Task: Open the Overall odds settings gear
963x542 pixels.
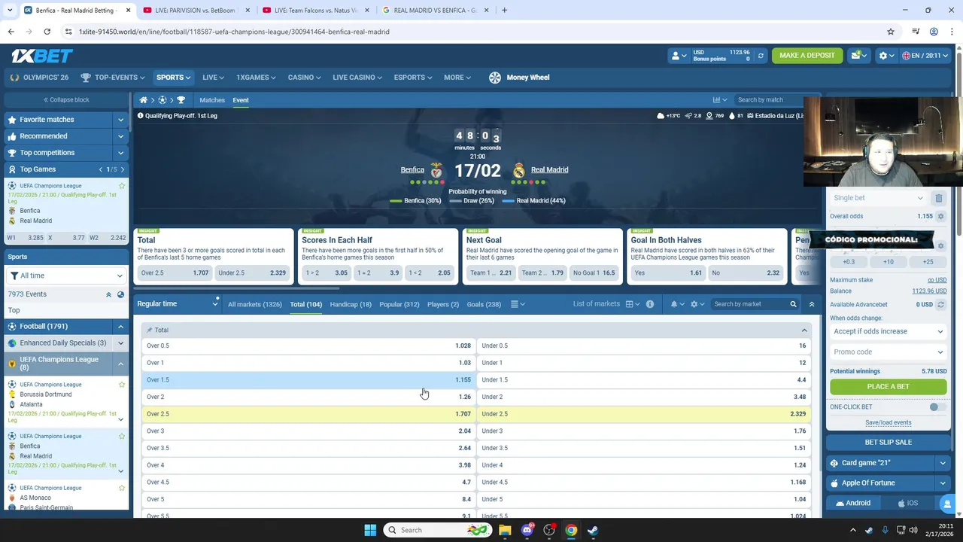Action: click(x=940, y=216)
